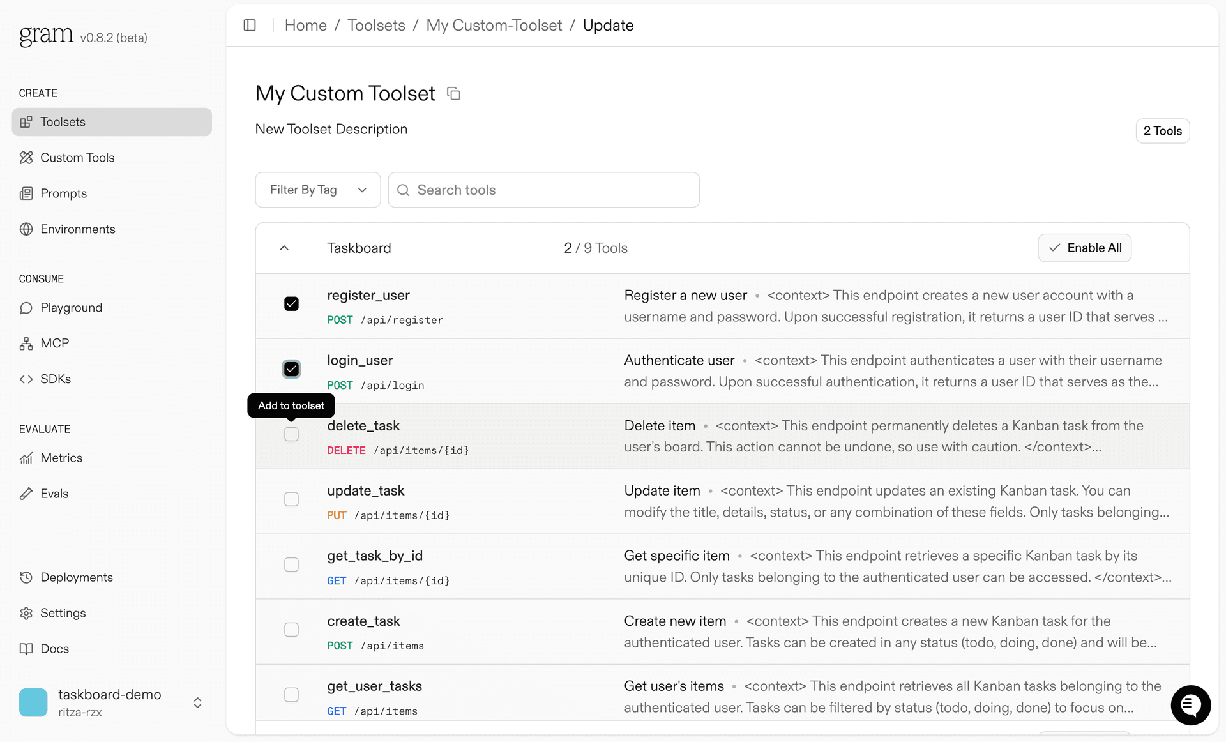
Task: Open Deployments in the sidebar menu
Action: pyautogui.click(x=76, y=577)
